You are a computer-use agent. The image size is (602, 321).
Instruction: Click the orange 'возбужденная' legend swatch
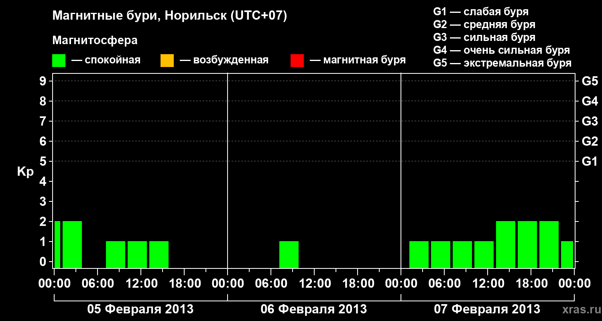(167, 61)
